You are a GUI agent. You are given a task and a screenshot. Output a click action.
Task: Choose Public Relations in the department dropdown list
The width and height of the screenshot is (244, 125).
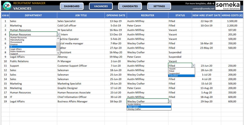point(33,52)
